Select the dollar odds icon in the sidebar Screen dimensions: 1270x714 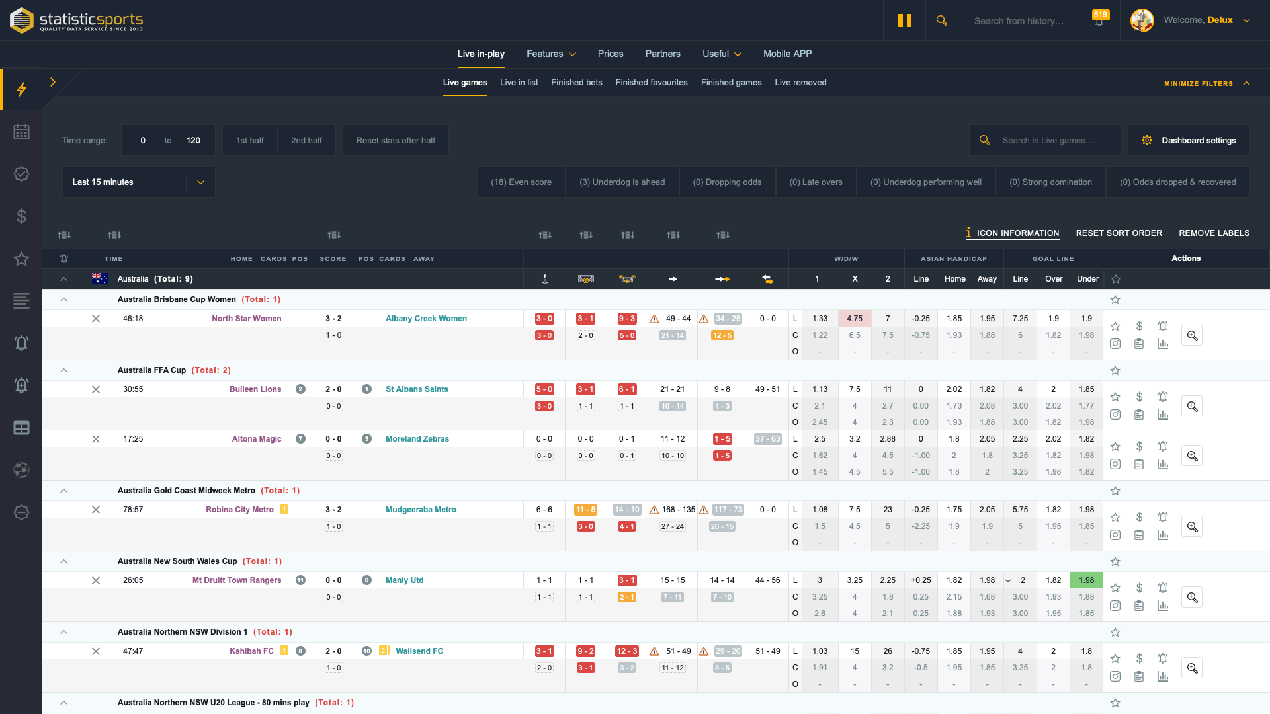21,216
